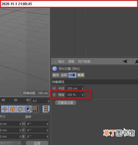The width and height of the screenshot is (138, 145).
Task: Click the 匹配到父级 button
Action: pyautogui.click(x=66, y=103)
